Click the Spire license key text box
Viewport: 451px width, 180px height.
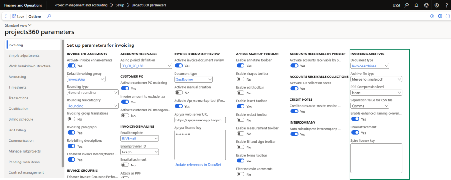coord(376,158)
